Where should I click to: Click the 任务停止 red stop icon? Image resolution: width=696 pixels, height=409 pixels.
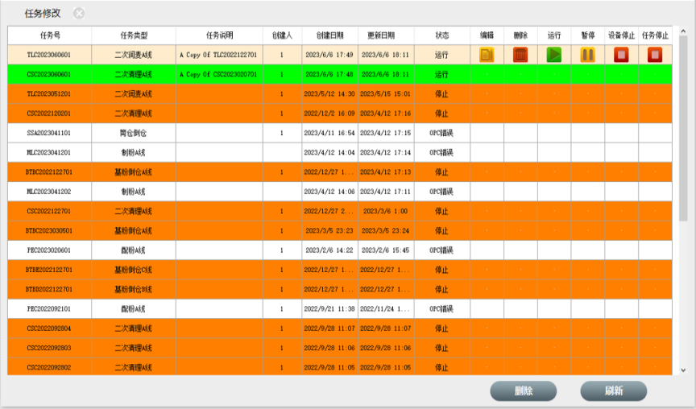(x=655, y=55)
